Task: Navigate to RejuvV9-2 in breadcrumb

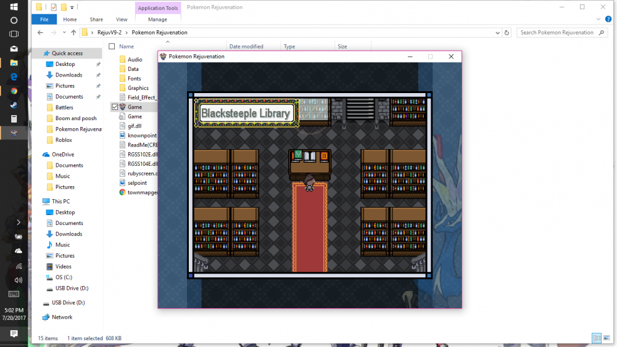Action: (x=109, y=33)
